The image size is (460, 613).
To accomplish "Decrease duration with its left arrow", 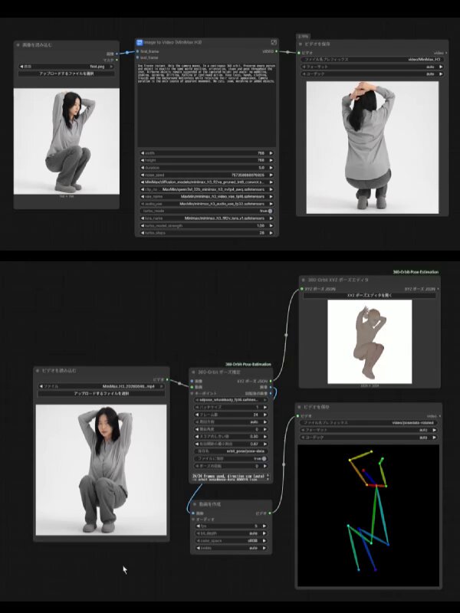I will coord(143,168).
